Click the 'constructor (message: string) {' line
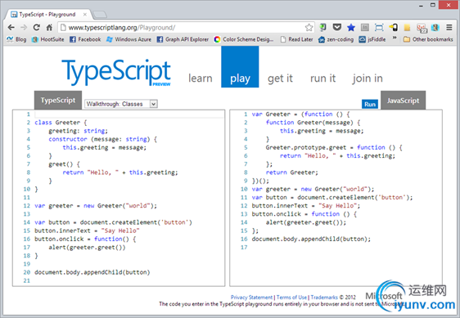 click(x=102, y=139)
